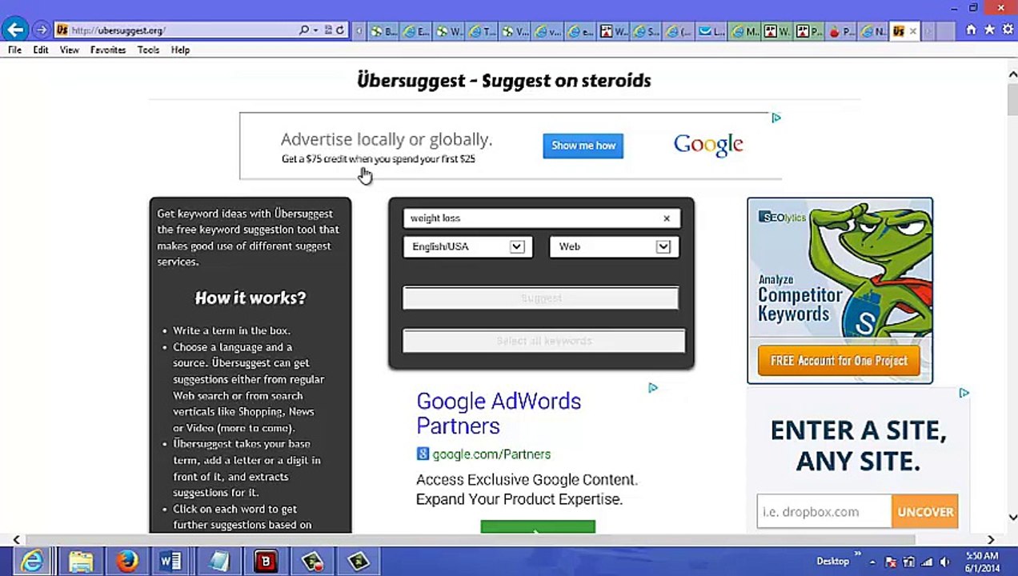This screenshot has width=1018, height=576.
Task: Open the notepad-style app on taskbar
Action: (218, 561)
